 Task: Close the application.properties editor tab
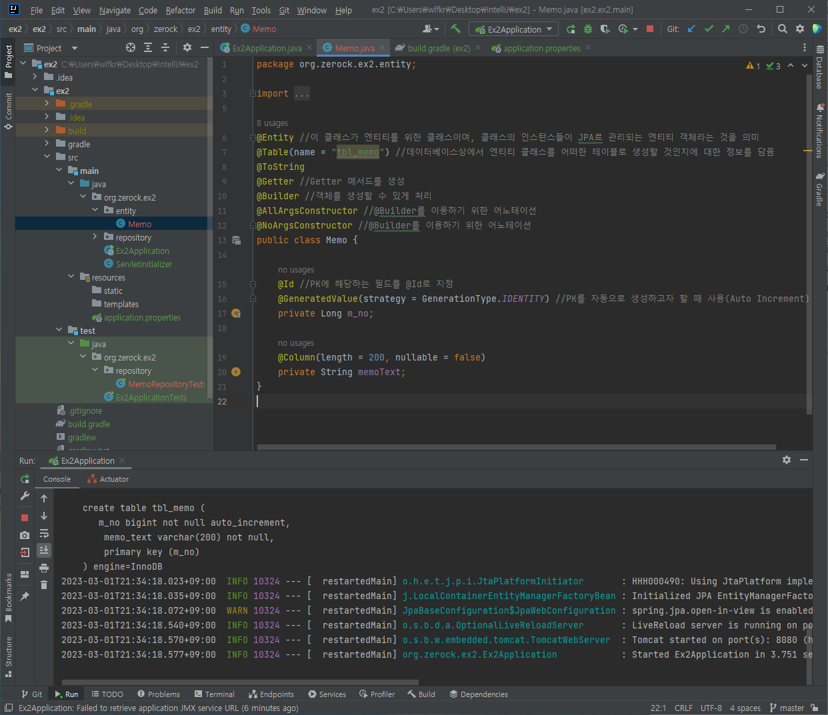click(x=588, y=48)
